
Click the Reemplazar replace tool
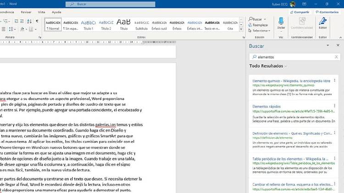pos(258,25)
